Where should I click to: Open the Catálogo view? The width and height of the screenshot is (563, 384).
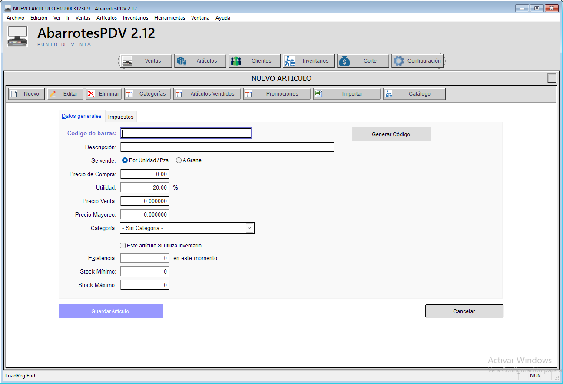pyautogui.click(x=414, y=94)
